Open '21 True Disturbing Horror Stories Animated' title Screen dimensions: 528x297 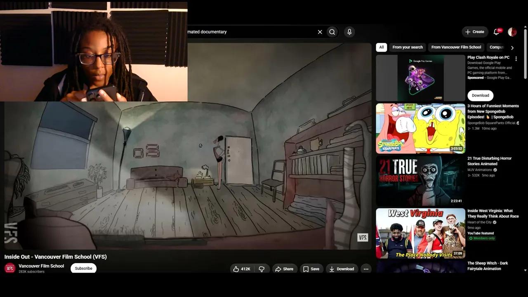(x=490, y=161)
